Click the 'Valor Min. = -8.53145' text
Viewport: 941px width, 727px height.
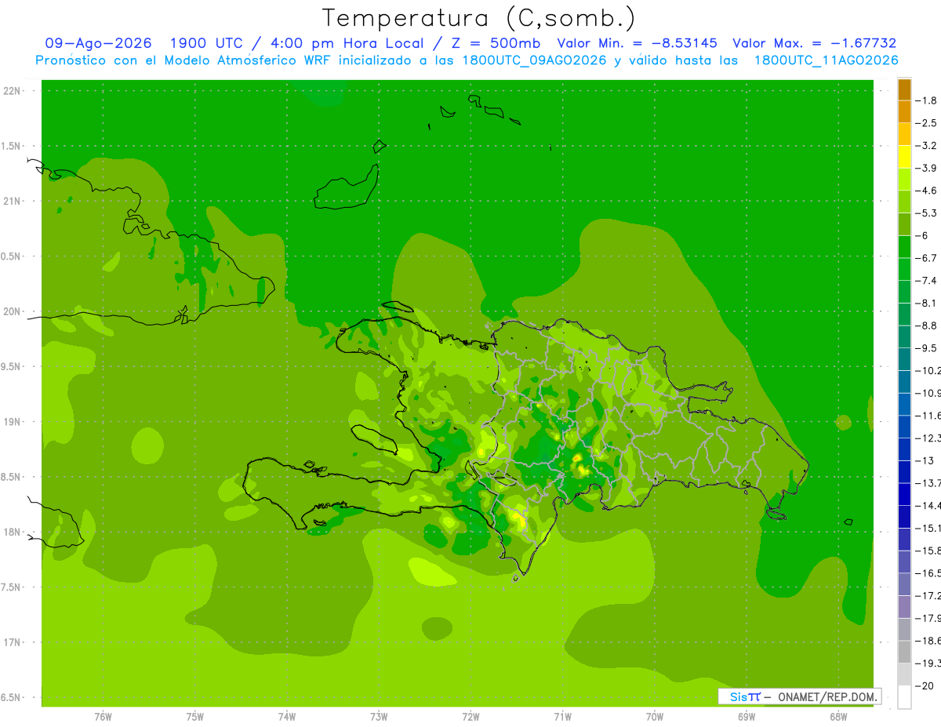(x=637, y=43)
